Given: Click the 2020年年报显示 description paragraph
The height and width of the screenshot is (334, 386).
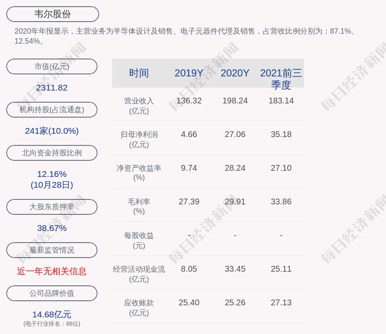Looking at the screenshot, I should (x=185, y=36).
